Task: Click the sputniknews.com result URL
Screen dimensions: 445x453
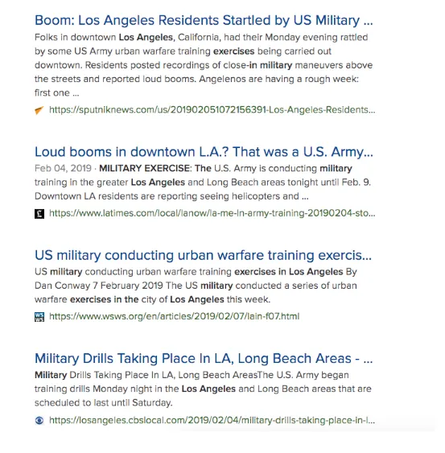Action: (212, 109)
